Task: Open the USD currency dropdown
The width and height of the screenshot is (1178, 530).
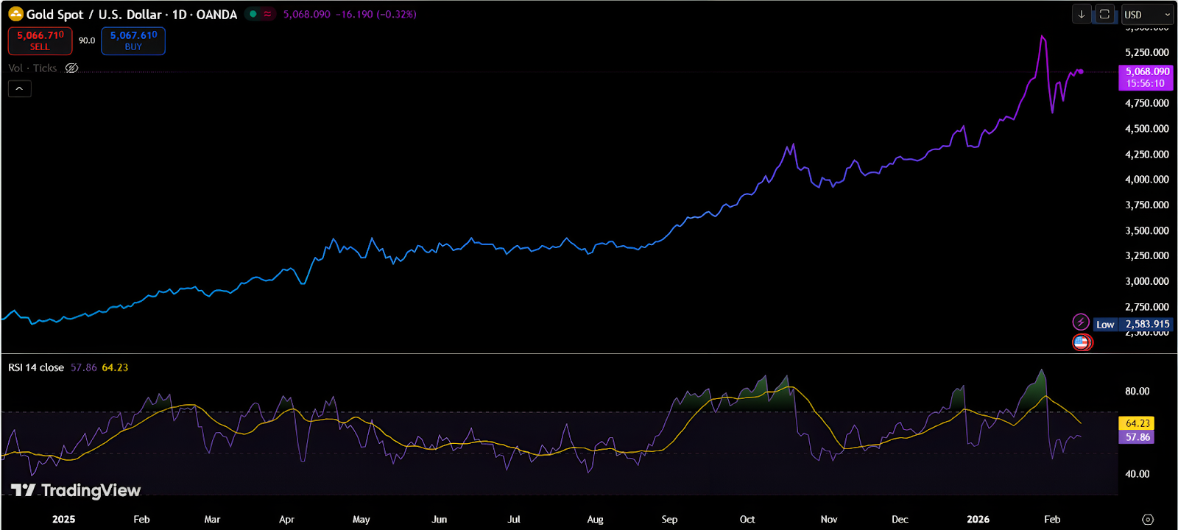Action: tap(1146, 15)
